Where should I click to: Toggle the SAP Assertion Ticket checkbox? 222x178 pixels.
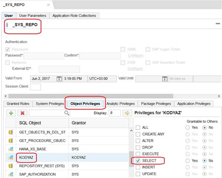pyautogui.click(x=148, y=63)
